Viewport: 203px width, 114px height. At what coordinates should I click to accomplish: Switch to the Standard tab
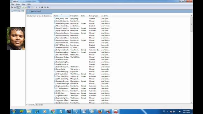pos(39,105)
